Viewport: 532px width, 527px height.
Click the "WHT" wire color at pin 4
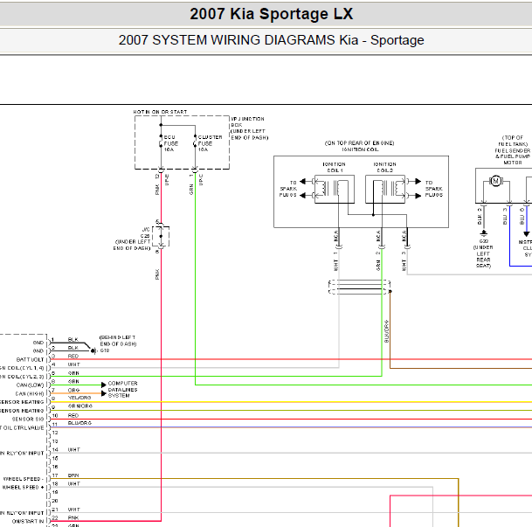(74, 364)
